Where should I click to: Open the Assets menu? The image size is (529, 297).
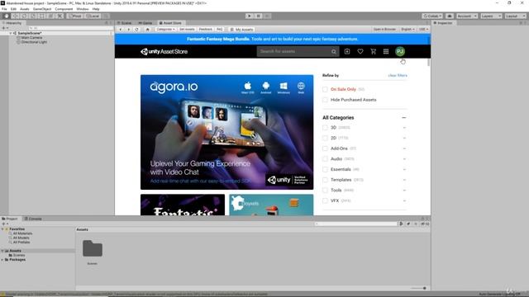25,9
